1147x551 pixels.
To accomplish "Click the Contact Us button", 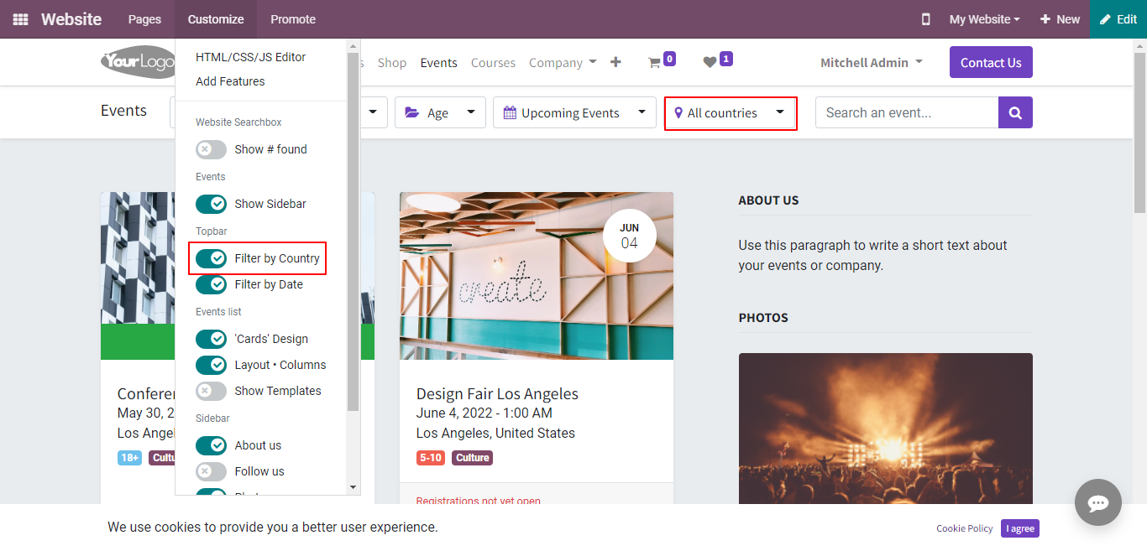I will point(991,62).
